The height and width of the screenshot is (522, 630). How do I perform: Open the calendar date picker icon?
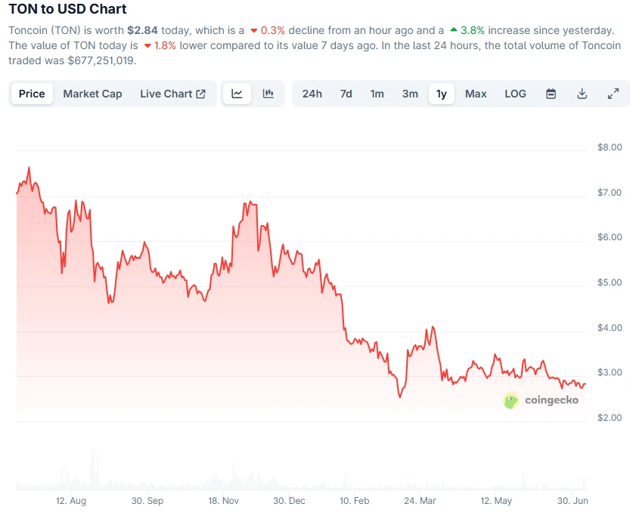click(551, 93)
